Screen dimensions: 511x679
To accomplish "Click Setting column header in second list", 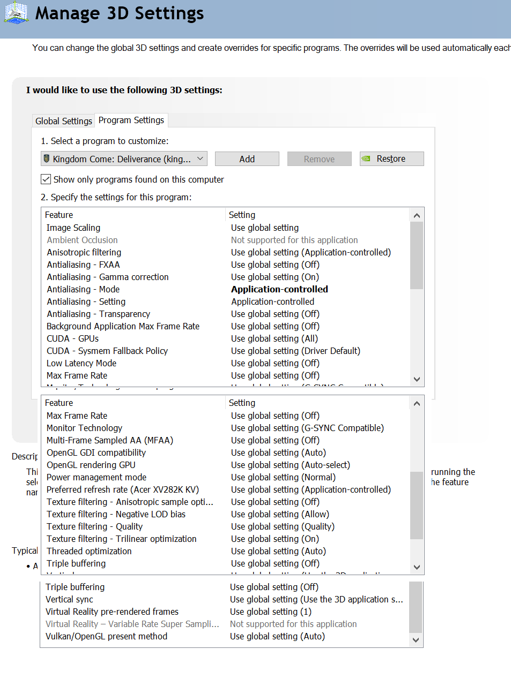I will 317,403.
